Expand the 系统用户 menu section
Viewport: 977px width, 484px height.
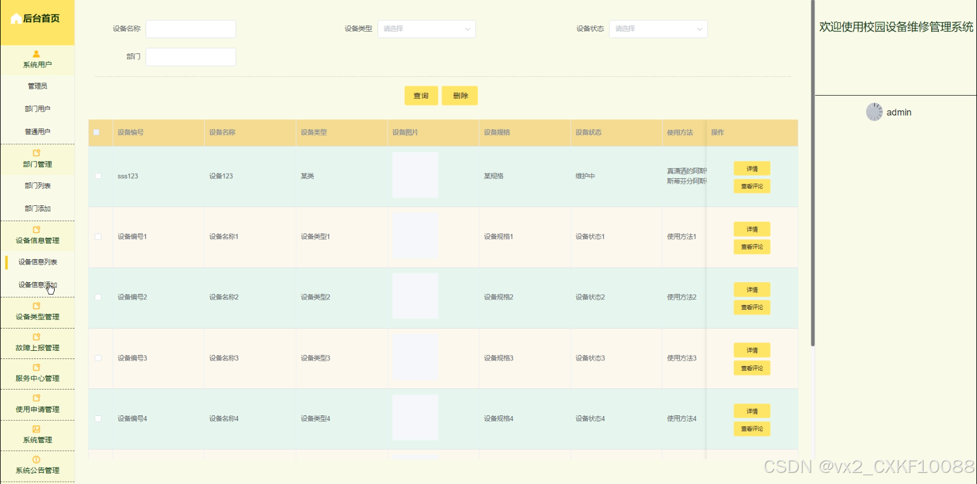[x=38, y=60]
